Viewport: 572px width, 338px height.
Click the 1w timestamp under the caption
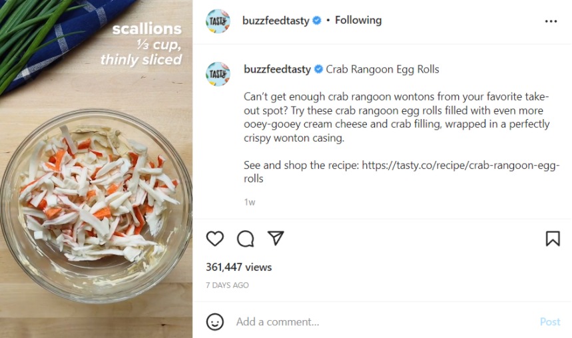click(249, 202)
